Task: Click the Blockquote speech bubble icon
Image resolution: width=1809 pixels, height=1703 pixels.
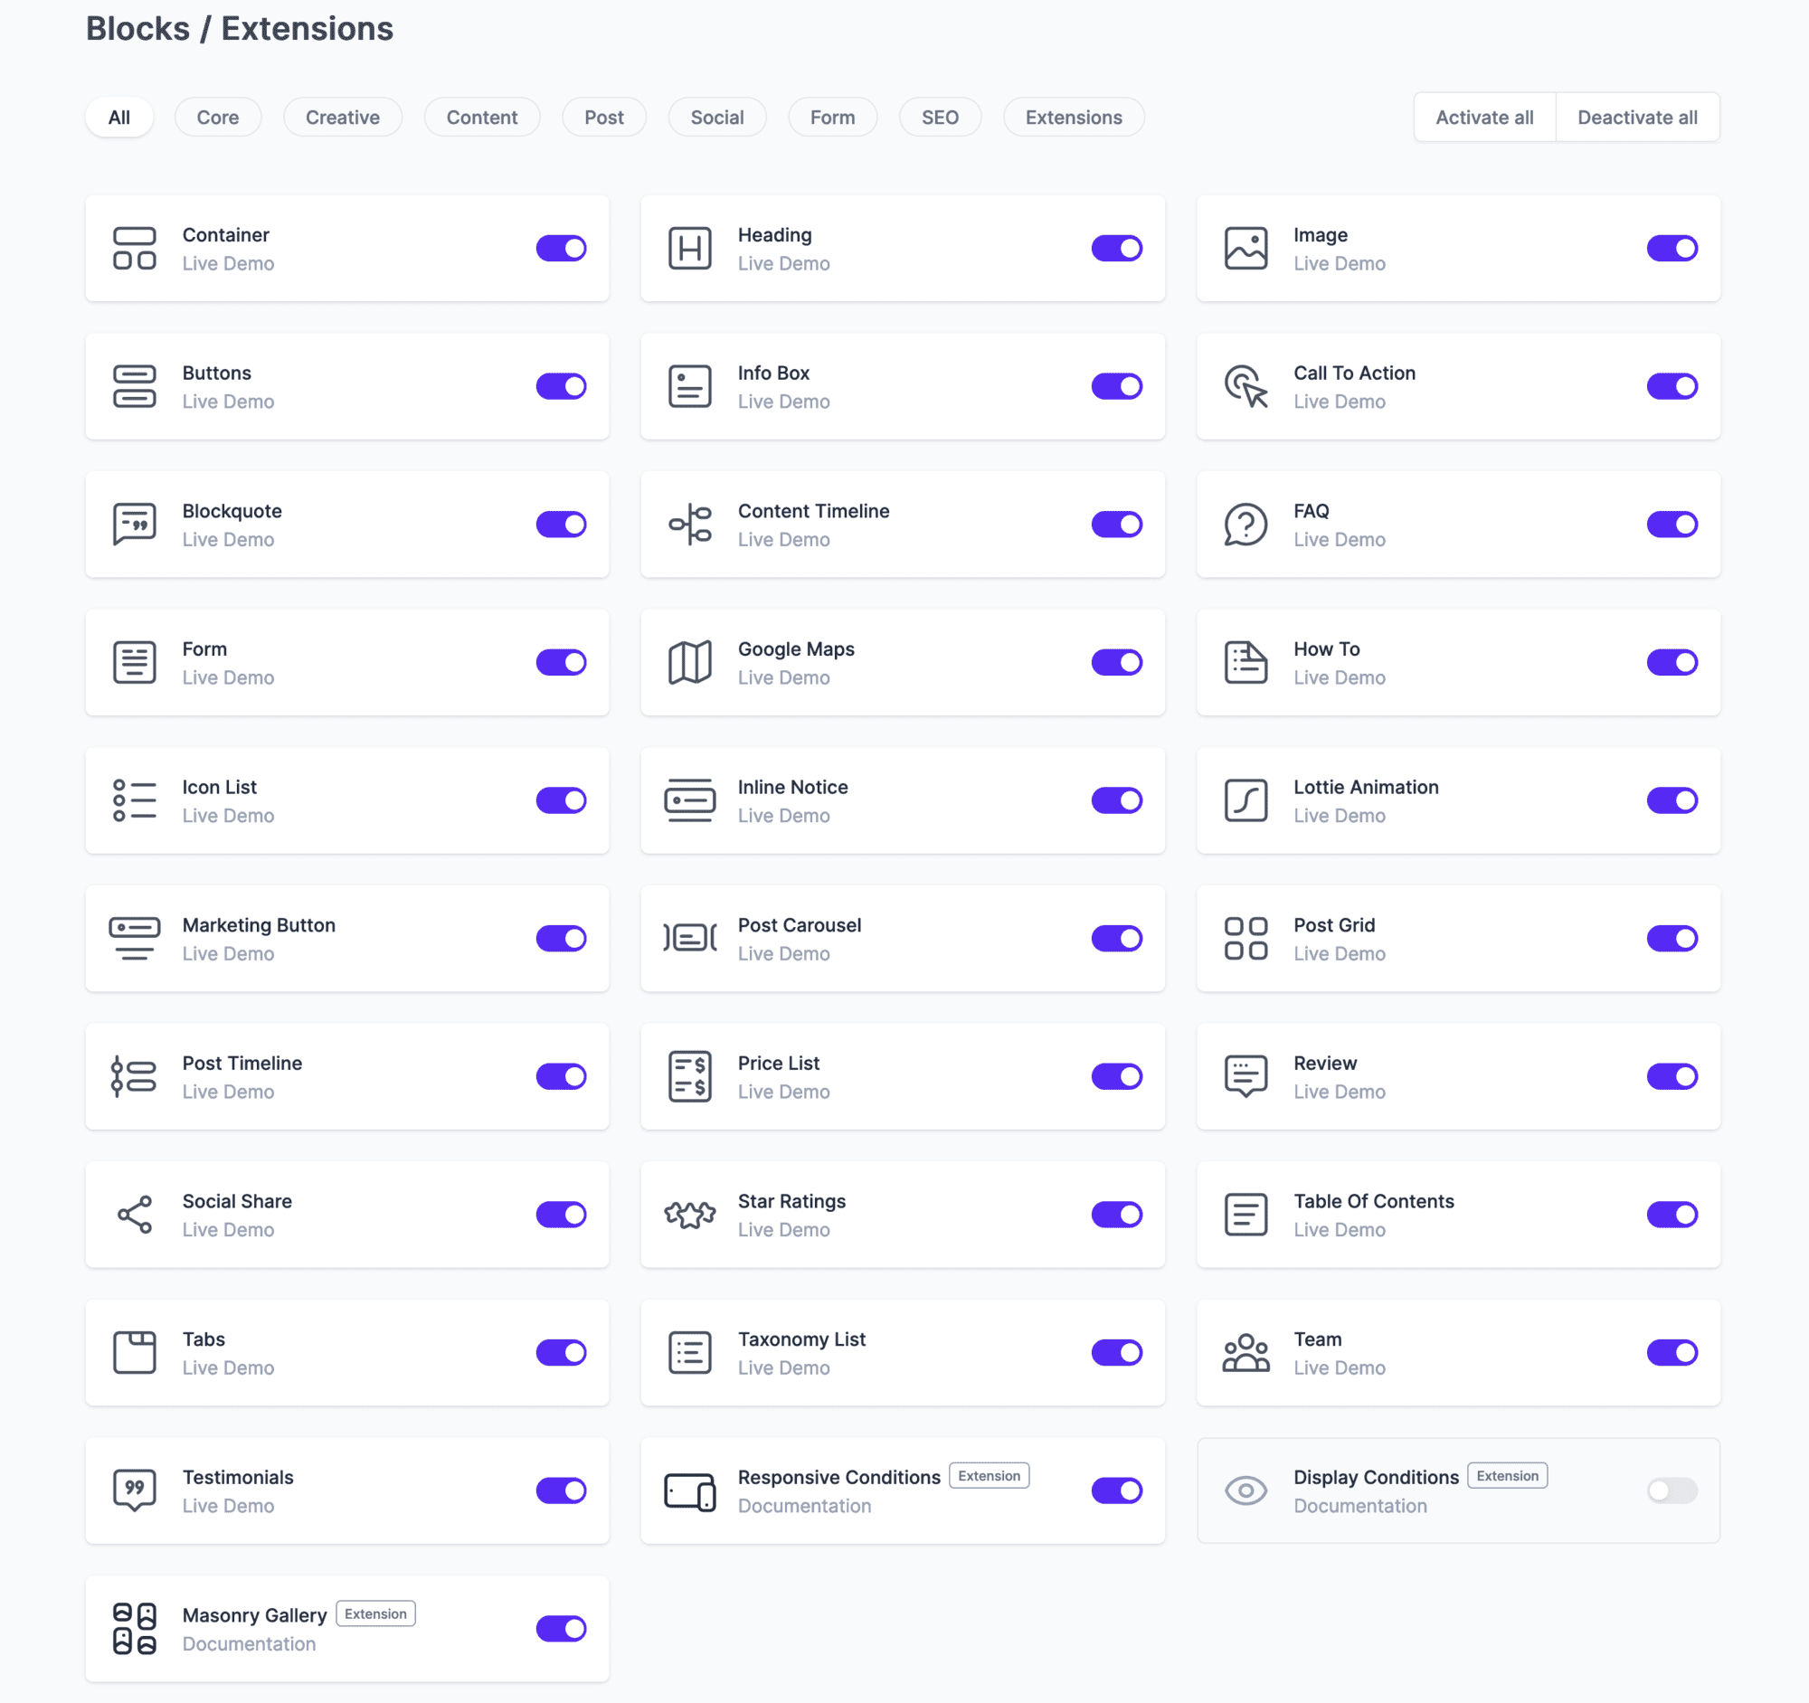Action: 135,525
